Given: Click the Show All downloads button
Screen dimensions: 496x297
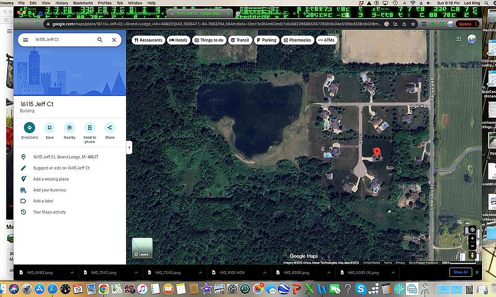Looking at the screenshot, I should (x=460, y=272).
